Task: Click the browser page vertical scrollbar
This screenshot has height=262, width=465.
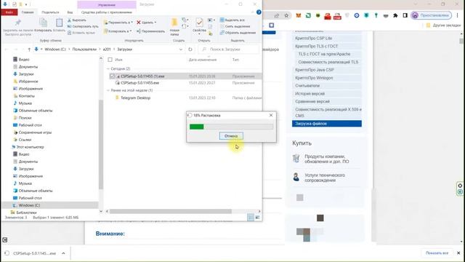Action: (461, 41)
